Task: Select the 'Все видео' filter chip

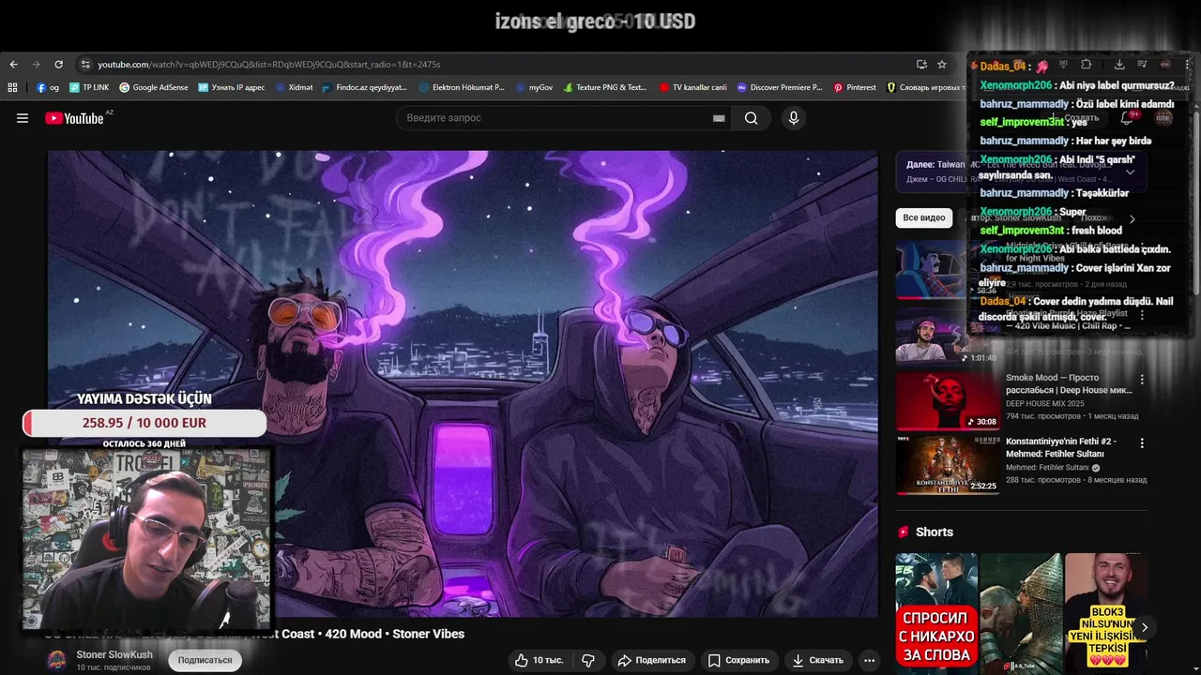Action: pyautogui.click(x=924, y=217)
